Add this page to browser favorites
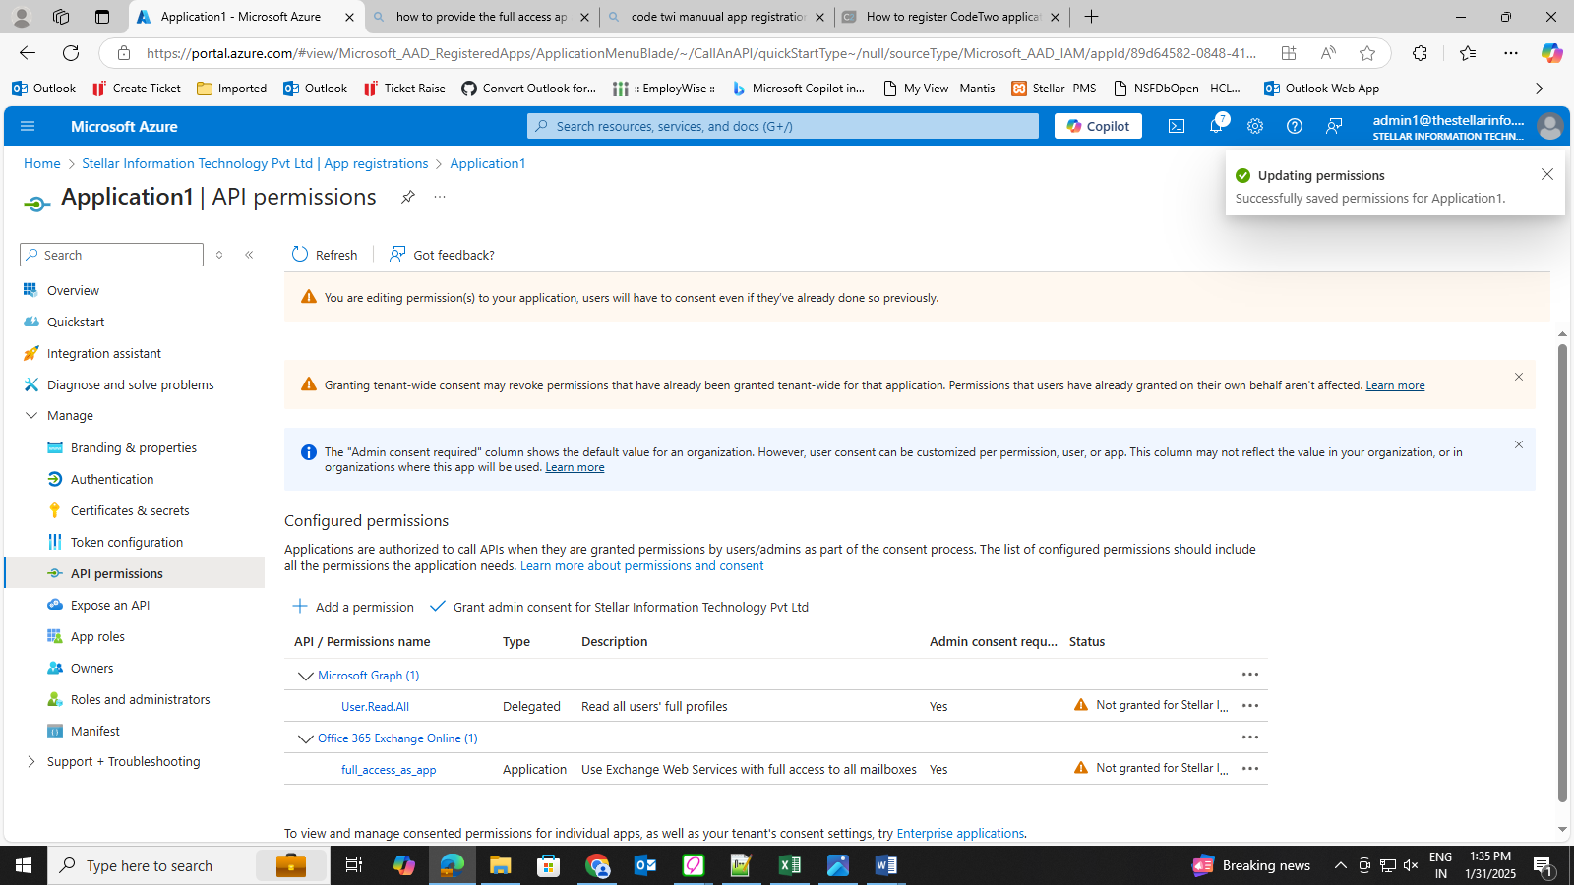The image size is (1574, 885). [1367, 53]
